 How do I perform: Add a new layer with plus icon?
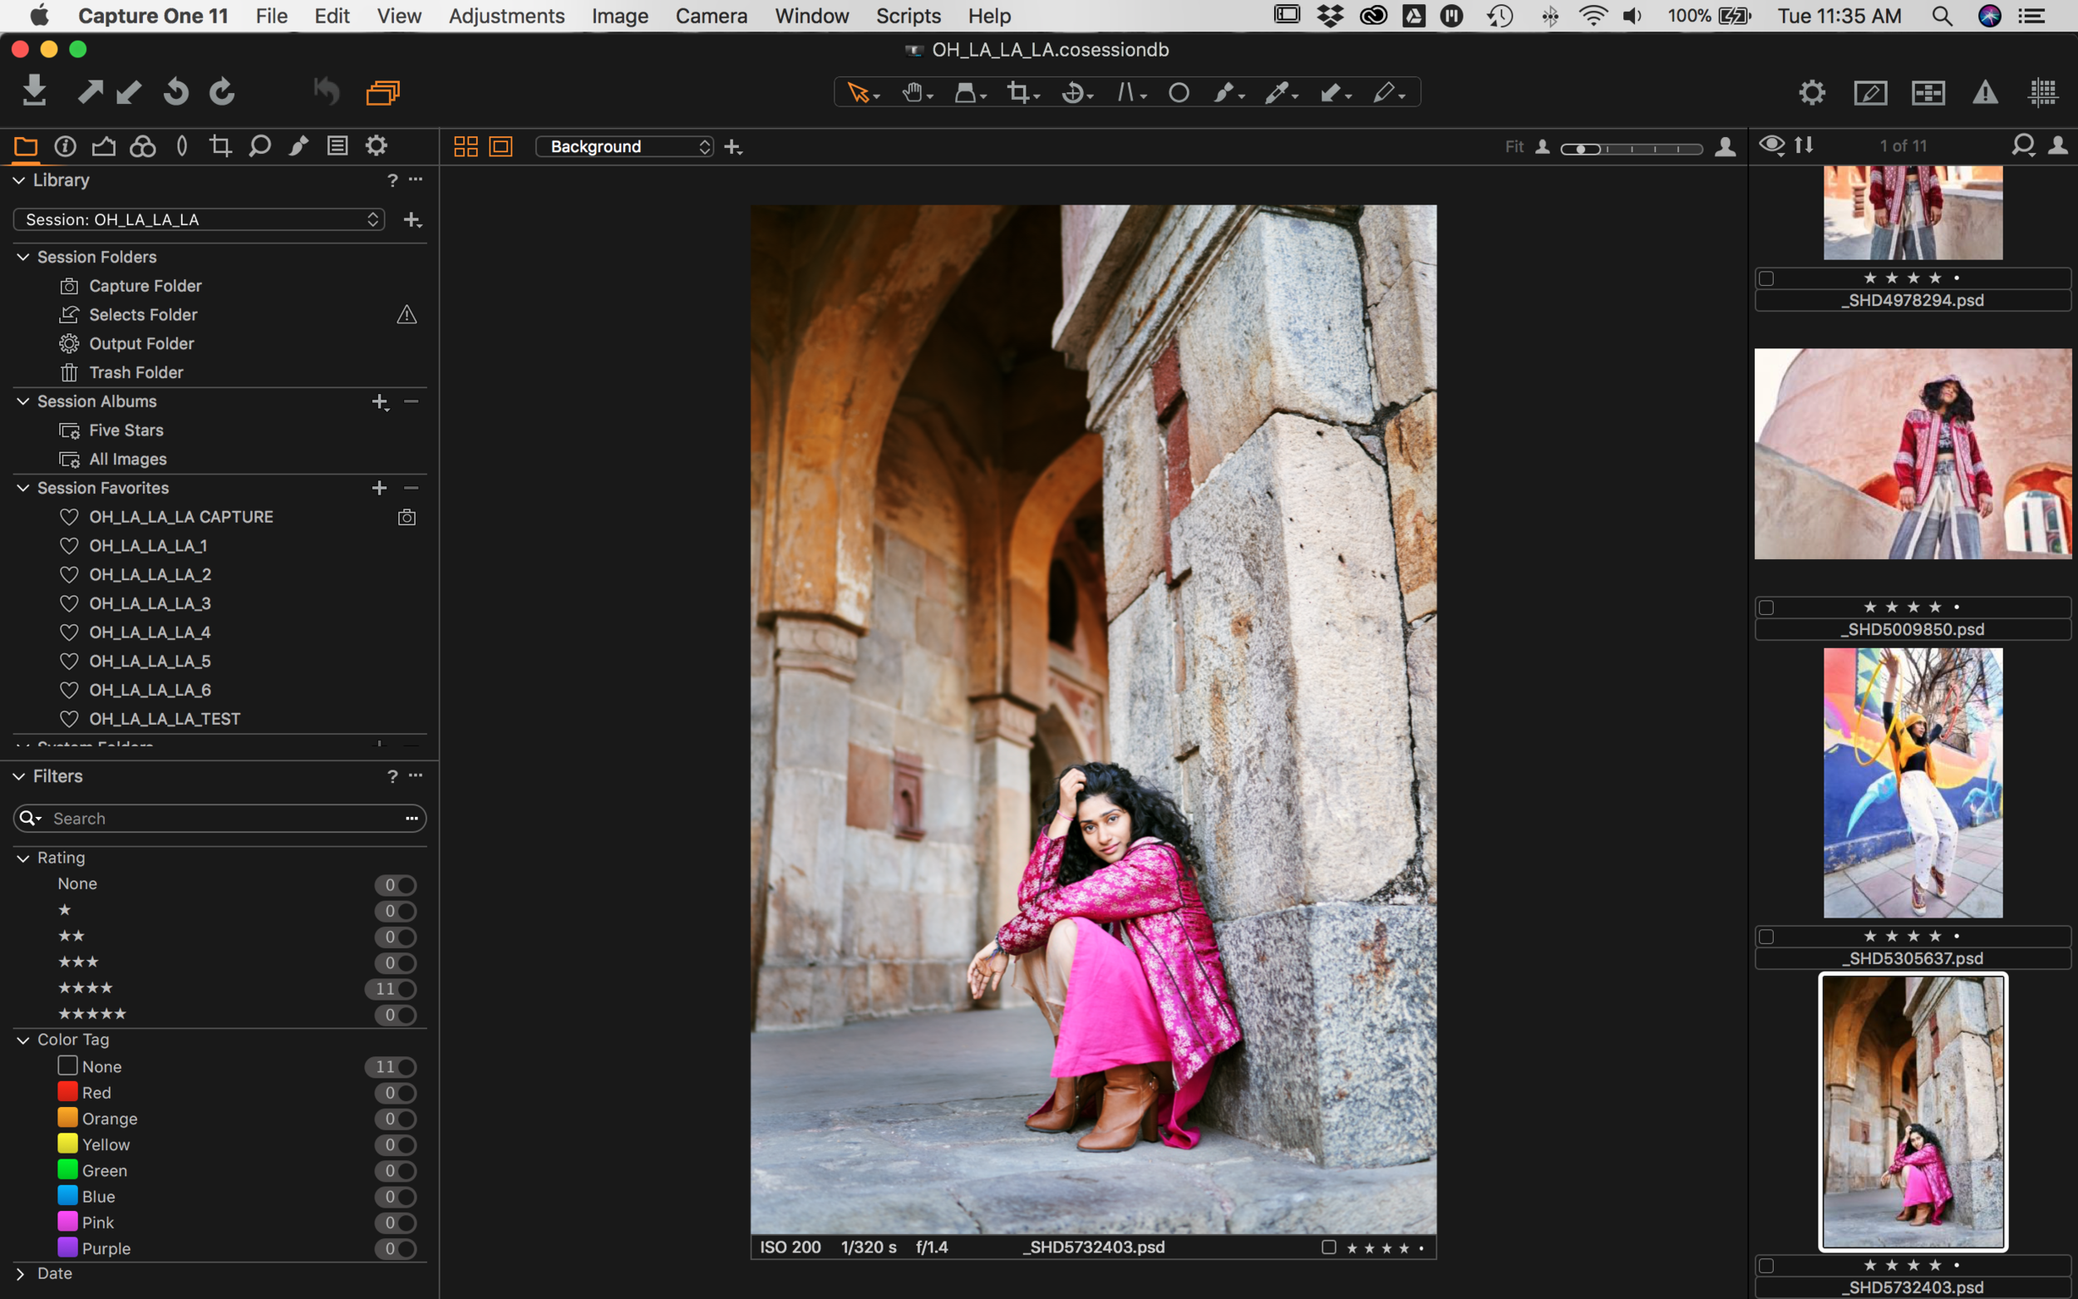733,148
